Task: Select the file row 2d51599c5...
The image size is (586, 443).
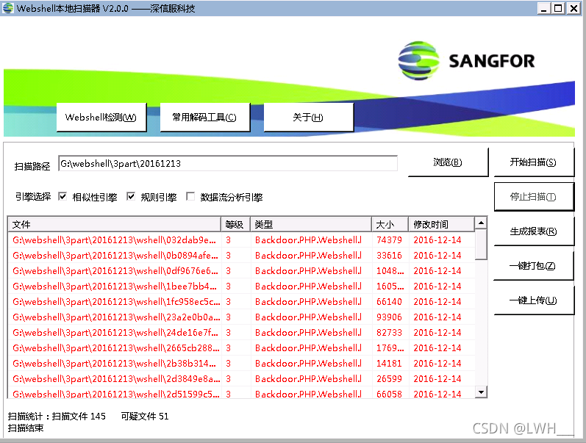Action: point(241,393)
